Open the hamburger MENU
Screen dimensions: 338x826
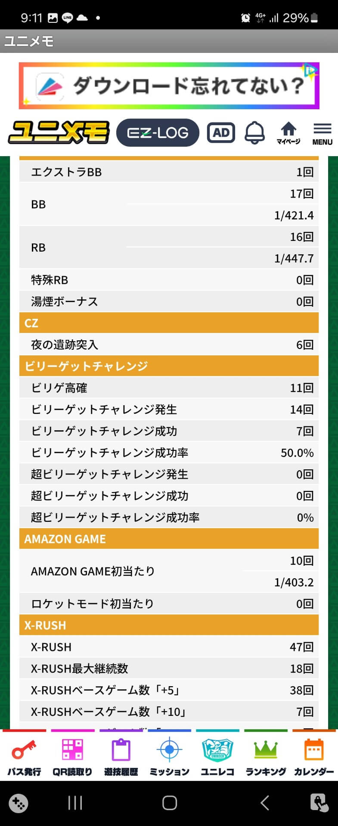pyautogui.click(x=322, y=133)
